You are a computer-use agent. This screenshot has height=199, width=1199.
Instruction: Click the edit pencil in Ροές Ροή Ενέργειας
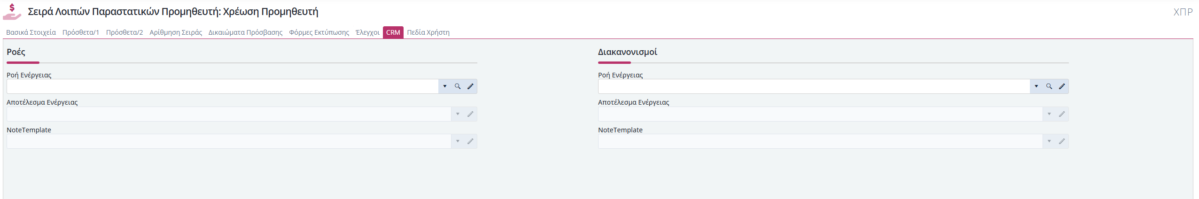coord(470,86)
